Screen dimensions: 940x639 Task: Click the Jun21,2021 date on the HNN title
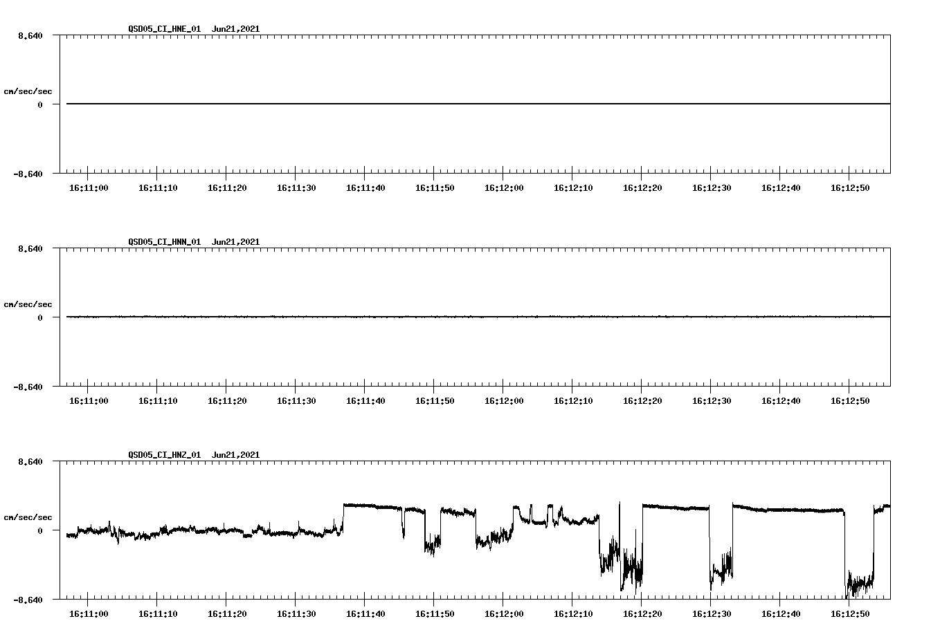pos(236,242)
